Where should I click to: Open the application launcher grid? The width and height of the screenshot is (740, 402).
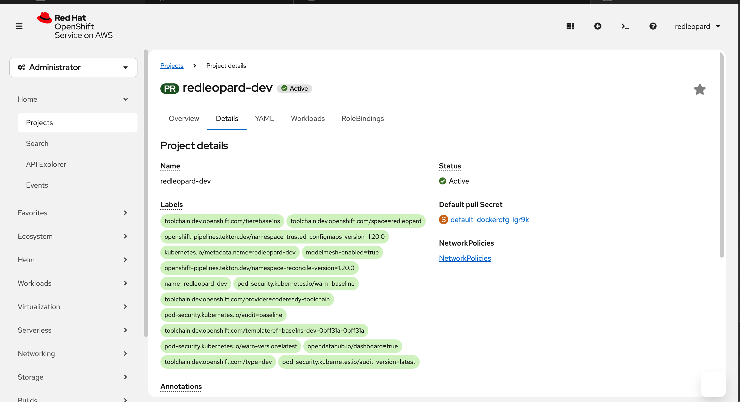click(x=570, y=26)
